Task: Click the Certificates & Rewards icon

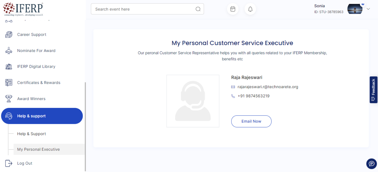Action: [9, 83]
